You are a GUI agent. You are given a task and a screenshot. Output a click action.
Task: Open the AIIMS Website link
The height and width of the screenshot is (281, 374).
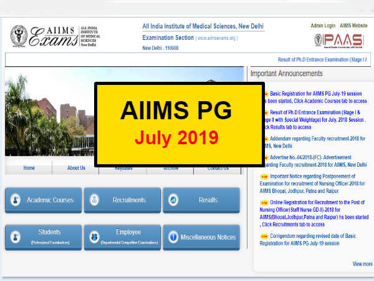(x=353, y=26)
